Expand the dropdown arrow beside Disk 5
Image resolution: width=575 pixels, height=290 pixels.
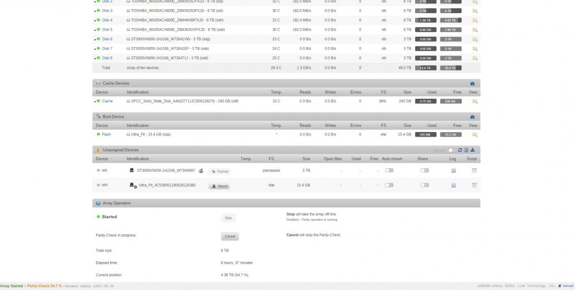tap(95, 30)
